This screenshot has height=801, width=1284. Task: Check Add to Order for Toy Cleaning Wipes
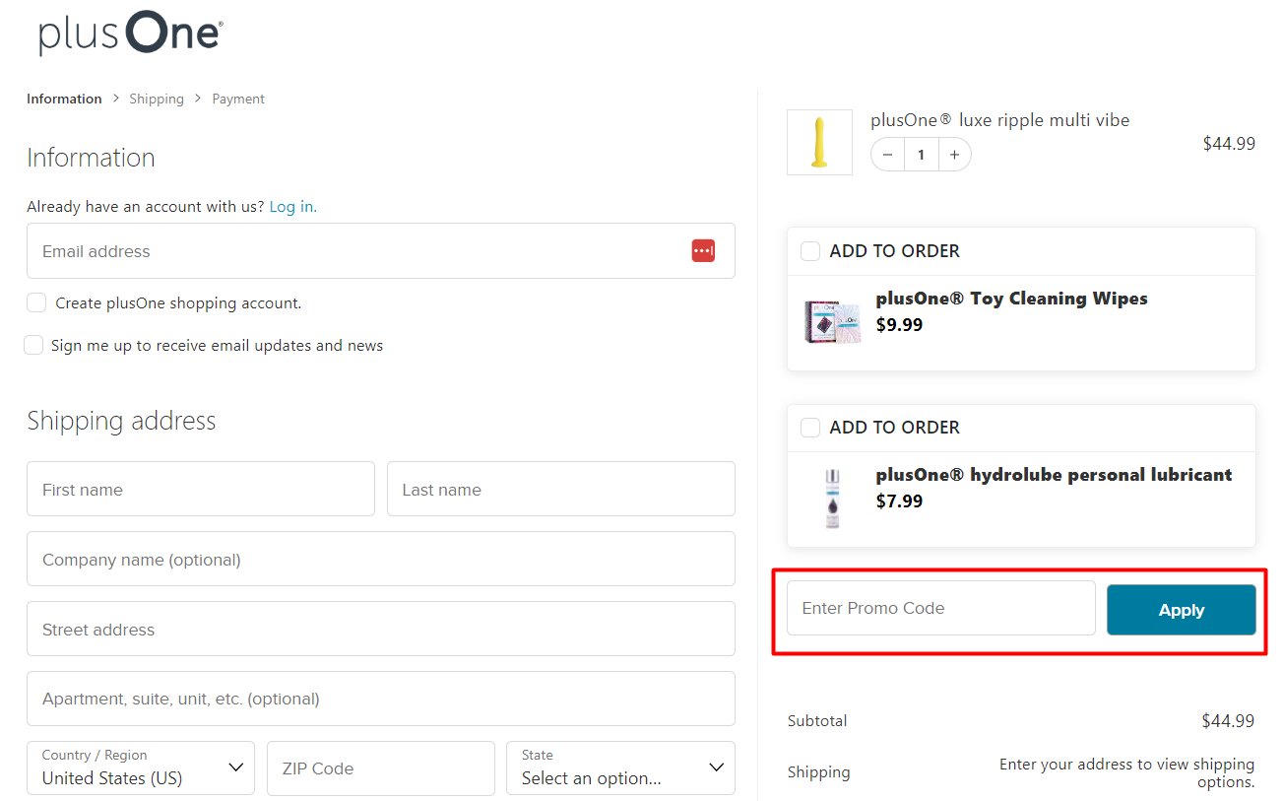click(x=810, y=251)
